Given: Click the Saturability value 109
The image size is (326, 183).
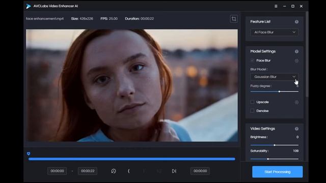Looking at the screenshot, I should (x=295, y=151).
